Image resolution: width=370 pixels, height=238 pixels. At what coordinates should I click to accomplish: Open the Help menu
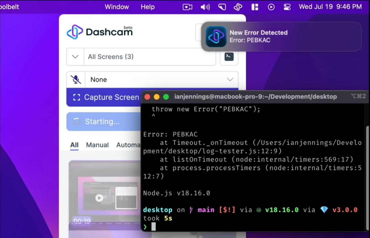pos(148,7)
